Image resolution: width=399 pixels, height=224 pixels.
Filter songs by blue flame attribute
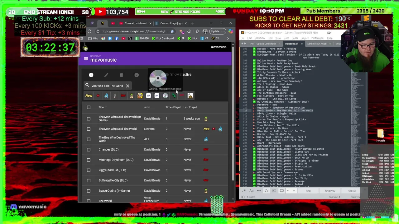pos(106,96)
